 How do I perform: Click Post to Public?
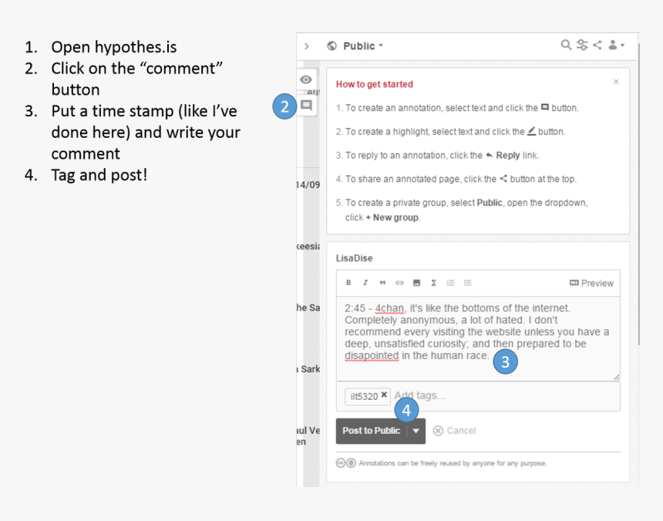(372, 431)
